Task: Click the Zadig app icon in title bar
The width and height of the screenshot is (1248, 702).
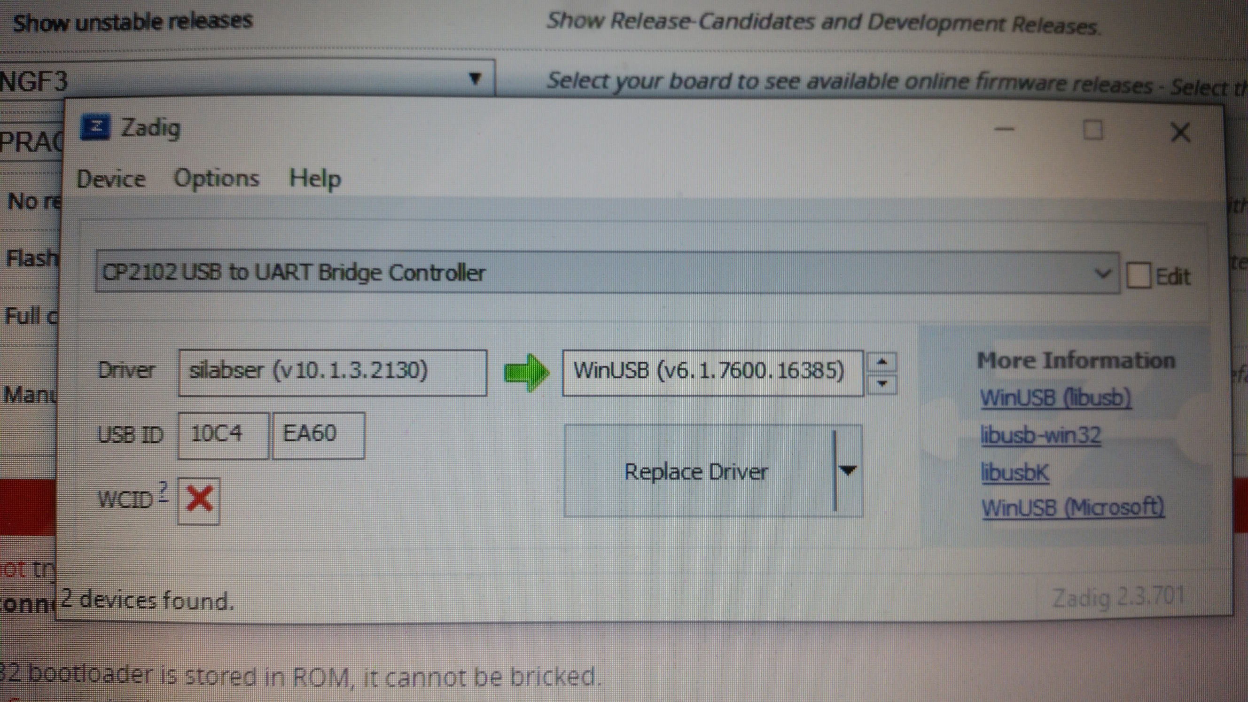Action: (x=95, y=127)
